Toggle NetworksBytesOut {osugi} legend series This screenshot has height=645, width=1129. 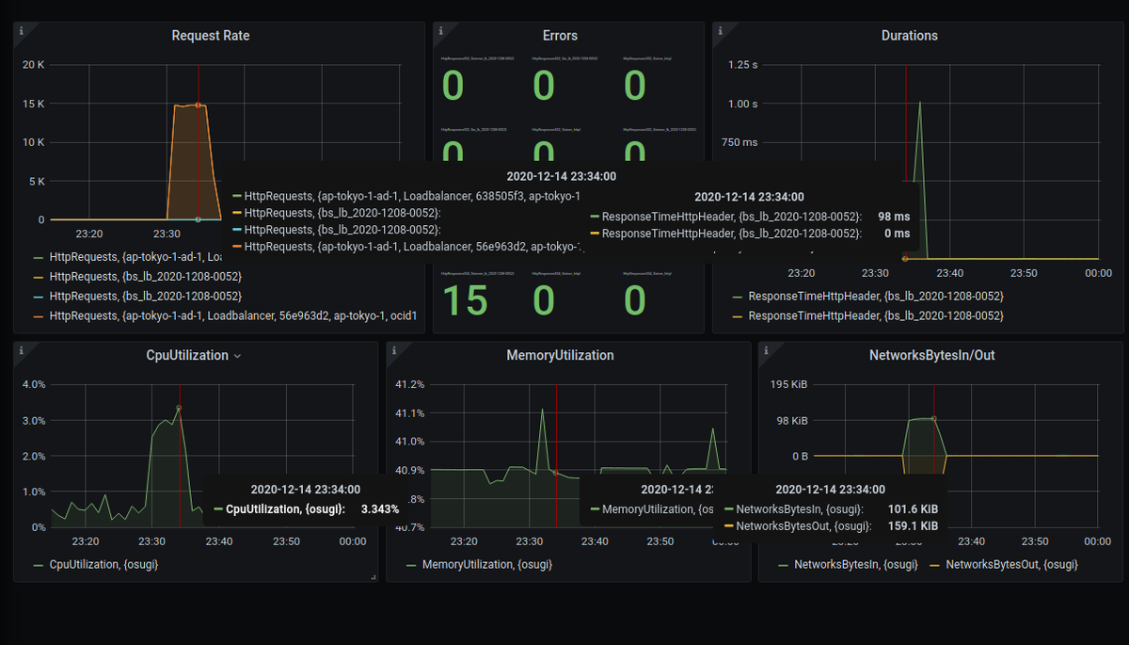pos(1011,564)
